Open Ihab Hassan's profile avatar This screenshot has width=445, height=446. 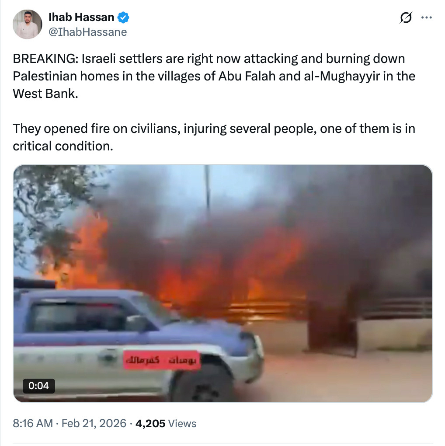(27, 24)
